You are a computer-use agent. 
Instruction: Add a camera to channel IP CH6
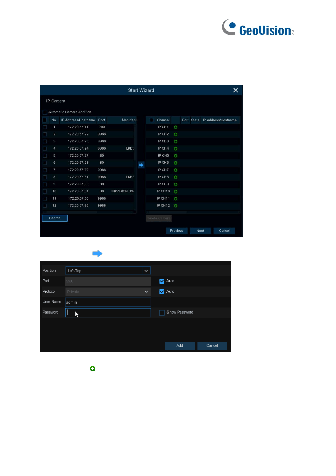175,163
